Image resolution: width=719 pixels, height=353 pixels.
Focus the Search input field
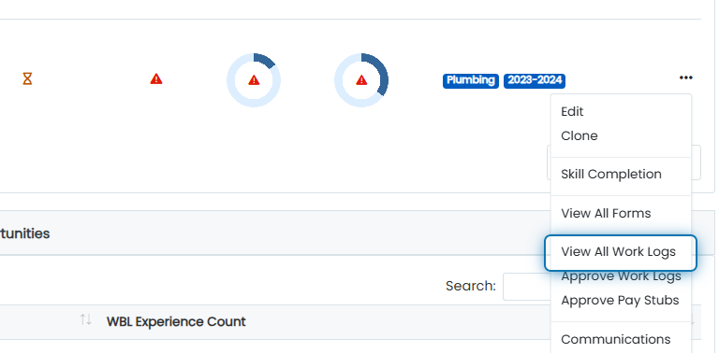(527, 287)
